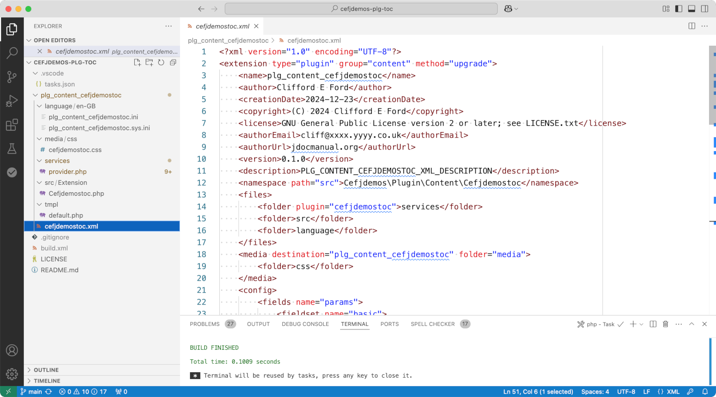Go forward with the navigation arrow
The height and width of the screenshot is (397, 716).
[x=214, y=9]
